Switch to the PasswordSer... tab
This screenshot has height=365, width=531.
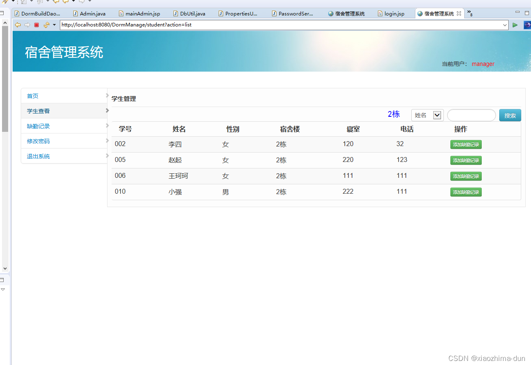pos(292,13)
